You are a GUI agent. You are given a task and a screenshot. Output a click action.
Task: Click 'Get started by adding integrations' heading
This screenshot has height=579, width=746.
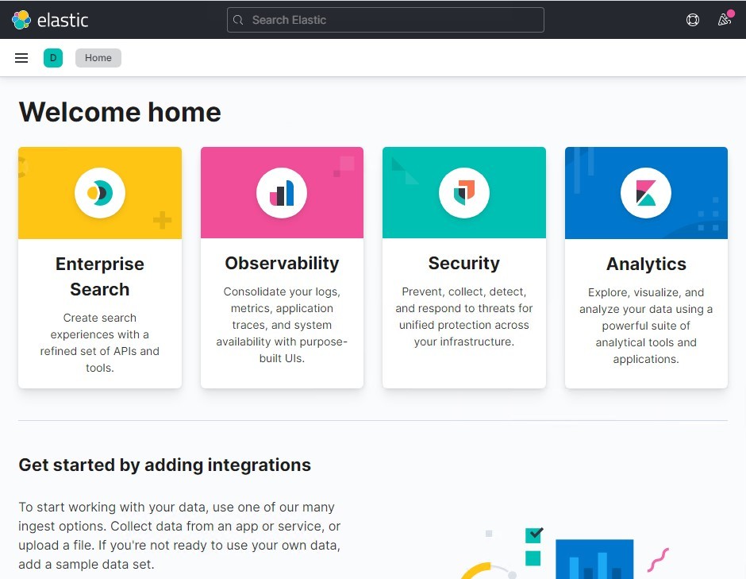pyautogui.click(x=164, y=465)
